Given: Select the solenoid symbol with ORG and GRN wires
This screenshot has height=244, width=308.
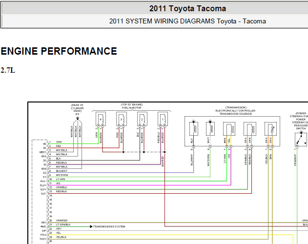Looking at the screenshot, I should 249,129.
